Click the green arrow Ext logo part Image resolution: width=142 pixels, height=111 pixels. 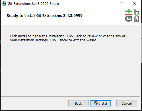point(137,15)
